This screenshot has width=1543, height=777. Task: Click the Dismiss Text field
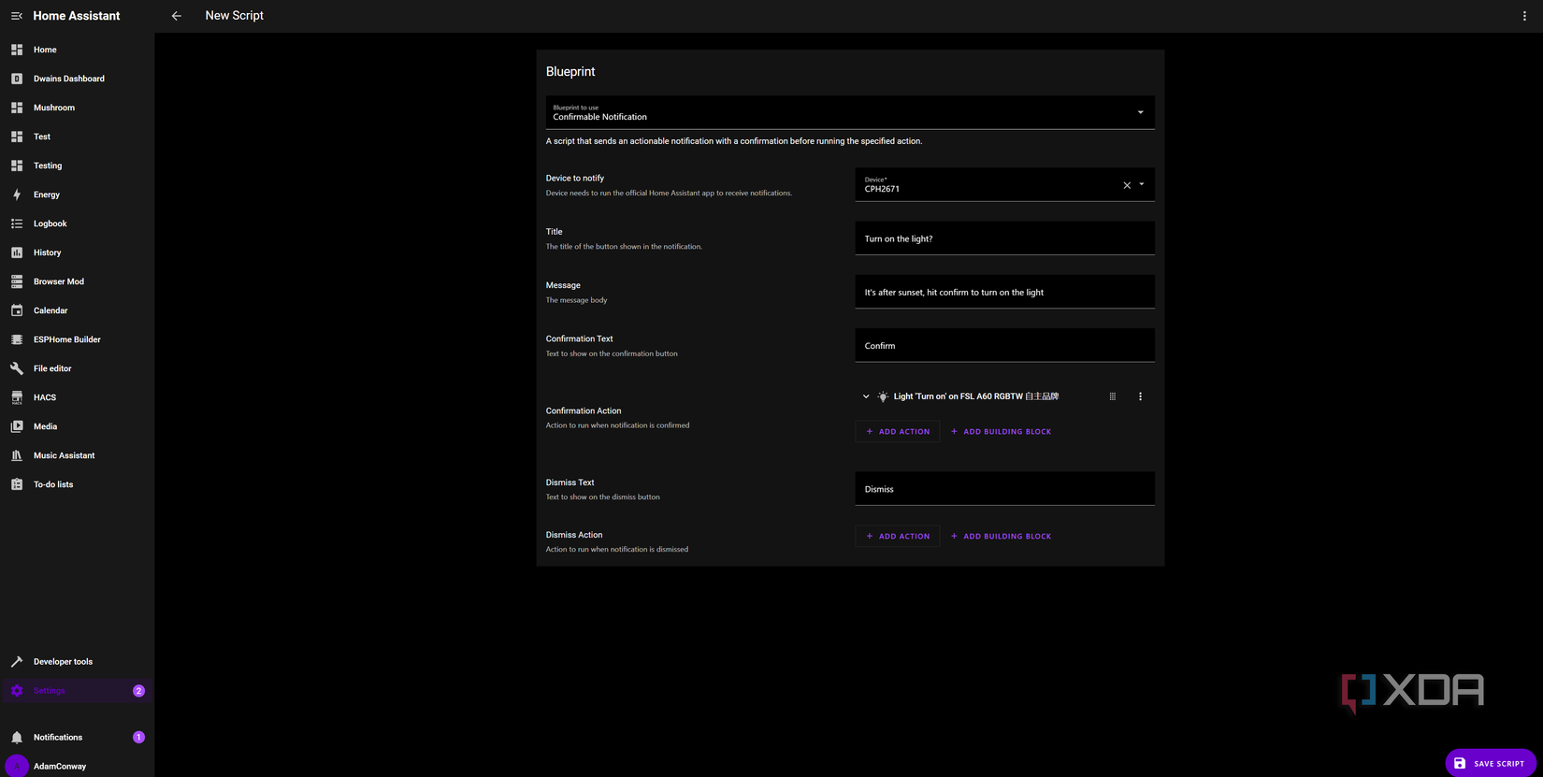click(x=1004, y=488)
